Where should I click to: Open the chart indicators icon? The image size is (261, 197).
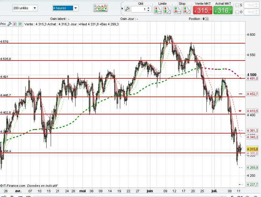[101, 8]
